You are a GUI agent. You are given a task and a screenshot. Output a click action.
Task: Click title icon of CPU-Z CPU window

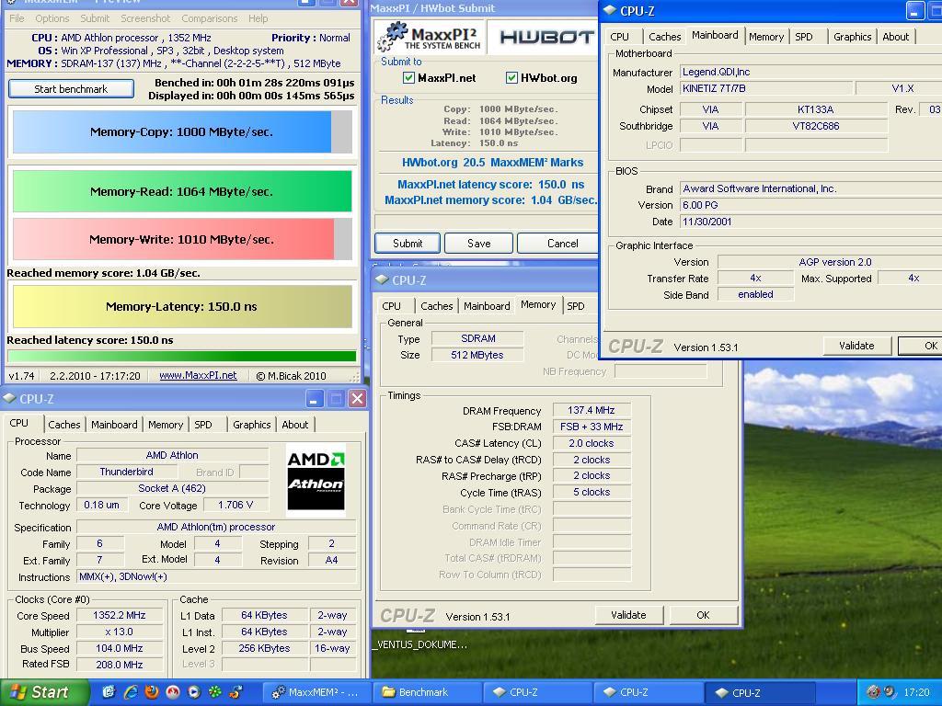(x=8, y=398)
